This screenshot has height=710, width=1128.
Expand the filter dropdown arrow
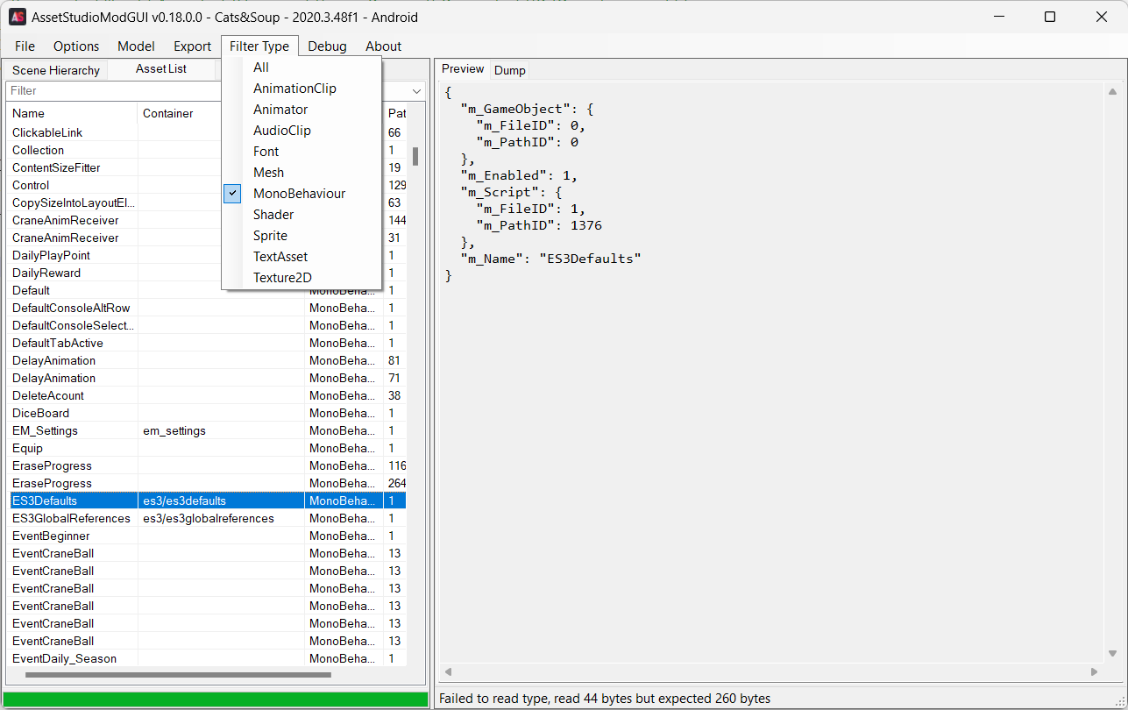point(416,91)
